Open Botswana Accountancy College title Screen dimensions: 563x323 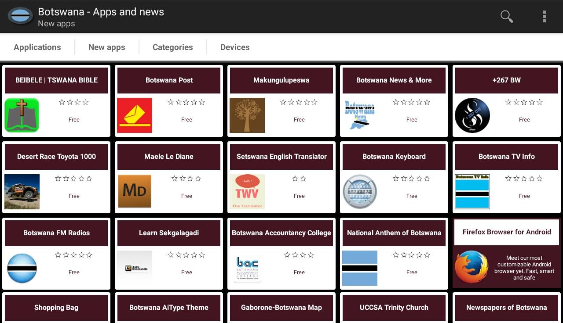281,233
